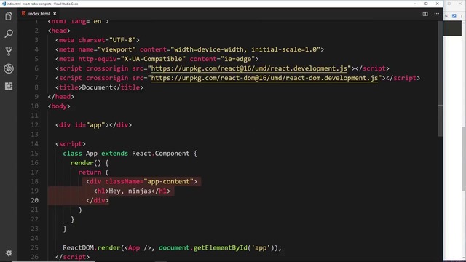Click 'ReactDOM.render' on line 25
Image resolution: width=466 pixels, height=262 pixels.
92,247
